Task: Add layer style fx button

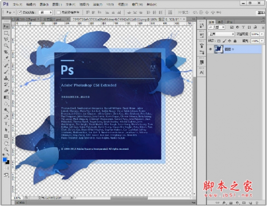Action: point(224,203)
